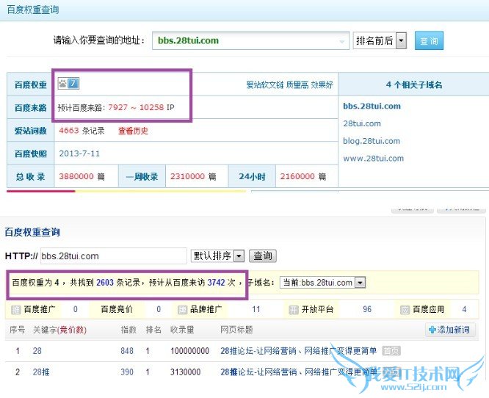Expand the address input suggestion arrow
The image size is (489, 398).
point(342,41)
